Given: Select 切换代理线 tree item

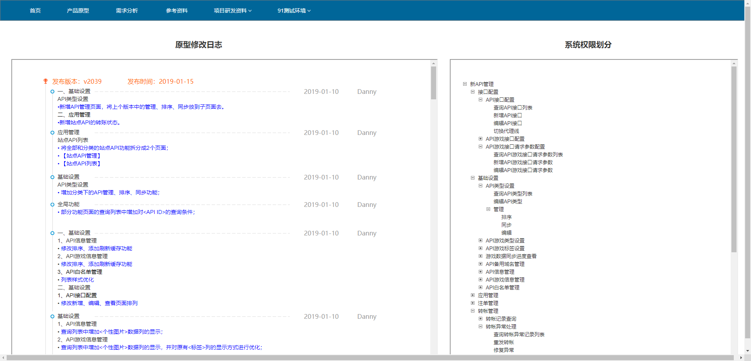Looking at the screenshot, I should pos(506,131).
